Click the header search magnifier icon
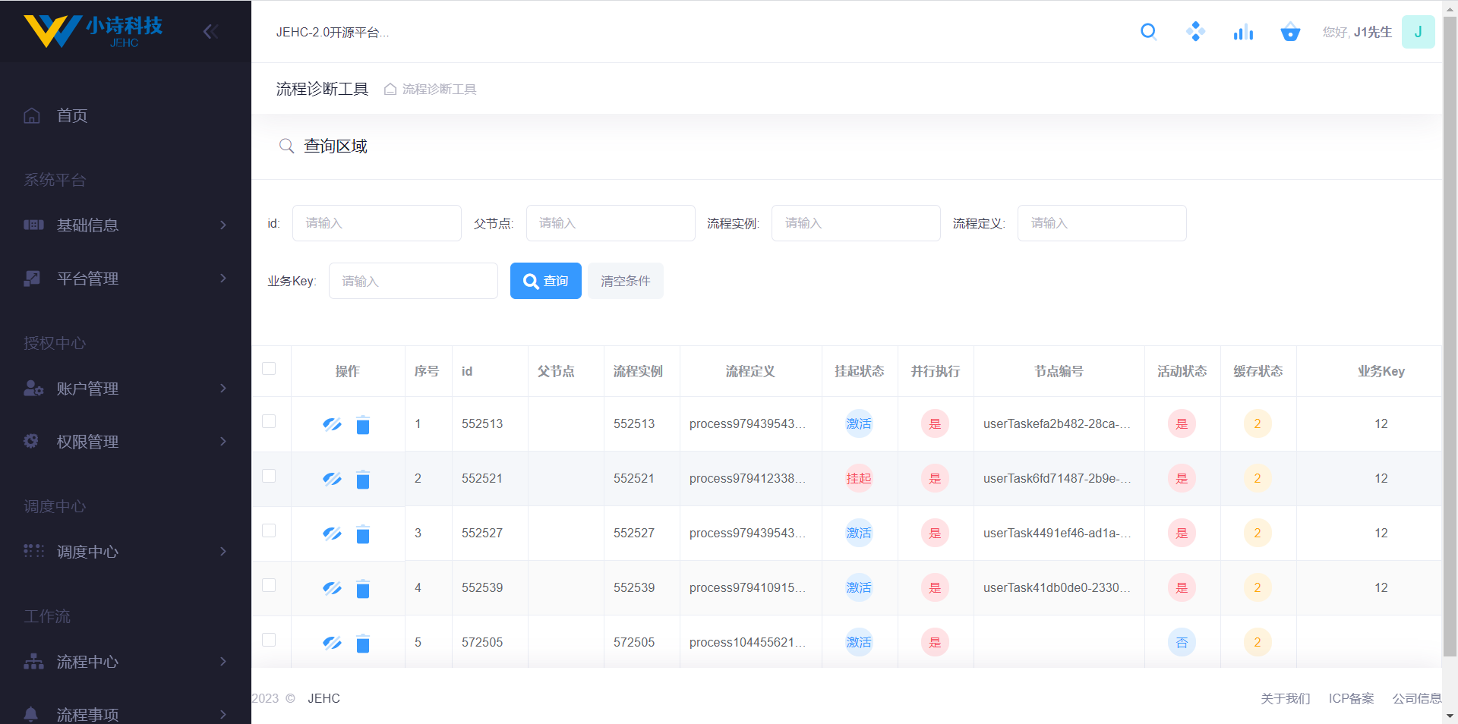The width and height of the screenshot is (1458, 724). pyautogui.click(x=1149, y=32)
